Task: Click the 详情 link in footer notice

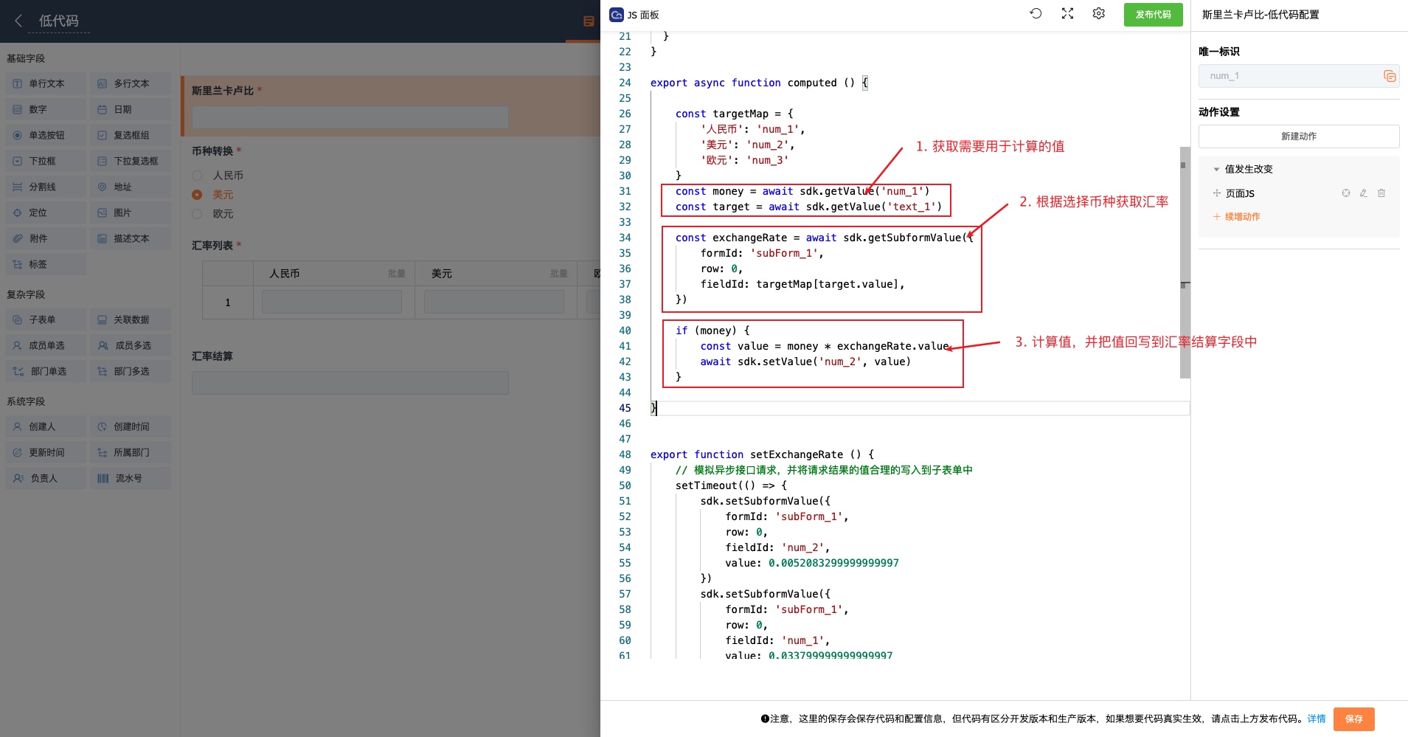Action: pos(1316,719)
